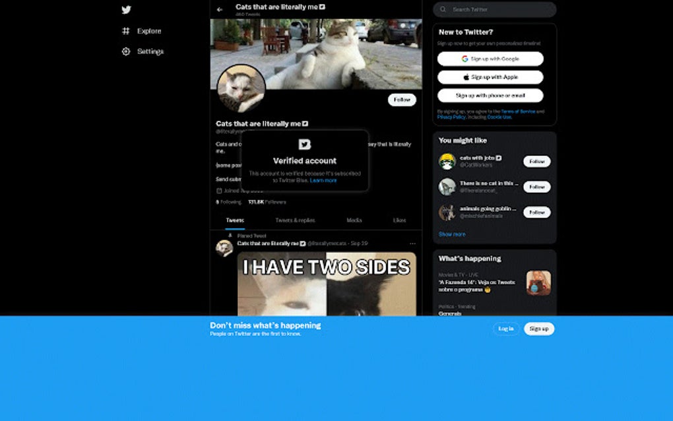Click Learn more in the Verified account popup
This screenshot has height=421, width=673.
coord(323,180)
